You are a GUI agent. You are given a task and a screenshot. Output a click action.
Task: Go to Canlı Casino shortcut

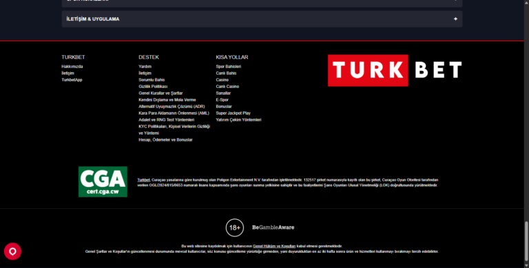pyautogui.click(x=227, y=87)
